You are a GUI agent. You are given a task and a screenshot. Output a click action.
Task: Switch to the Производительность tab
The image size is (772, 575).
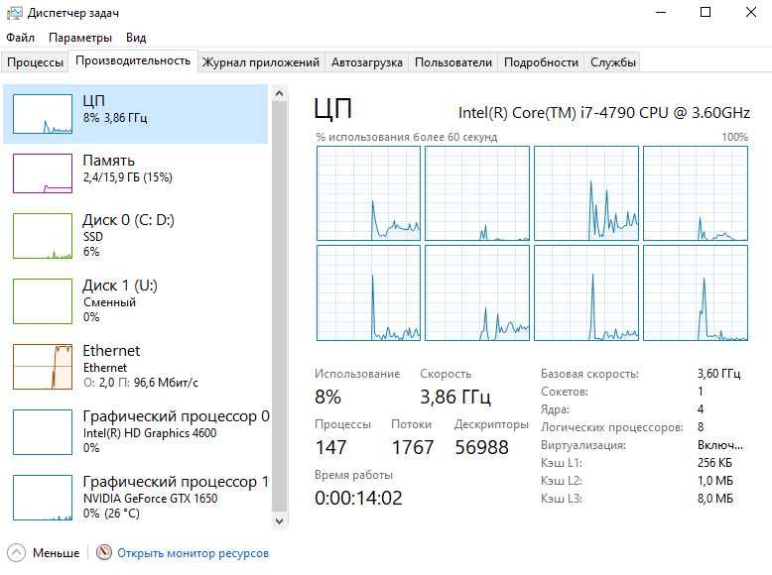click(x=133, y=60)
